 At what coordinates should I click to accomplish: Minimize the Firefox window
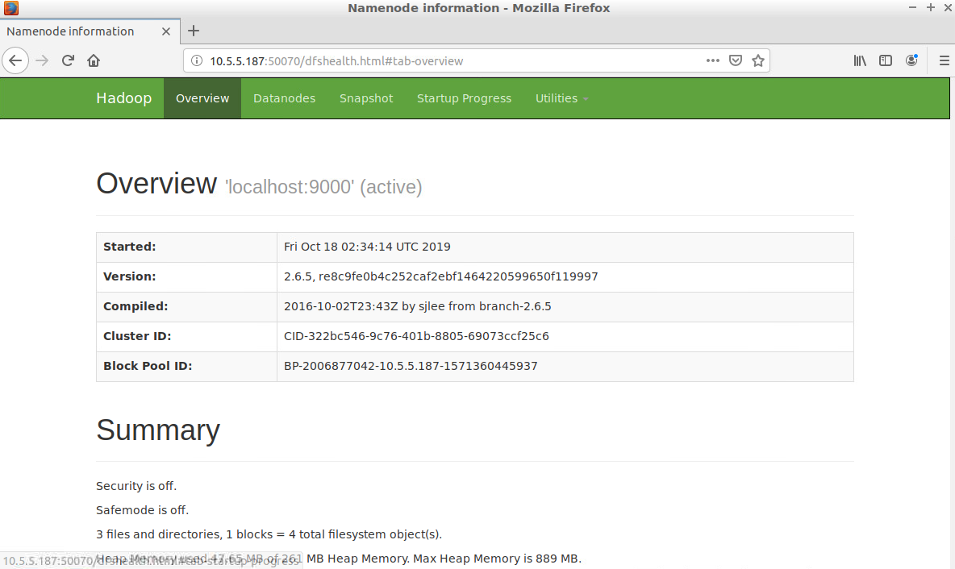(x=912, y=8)
